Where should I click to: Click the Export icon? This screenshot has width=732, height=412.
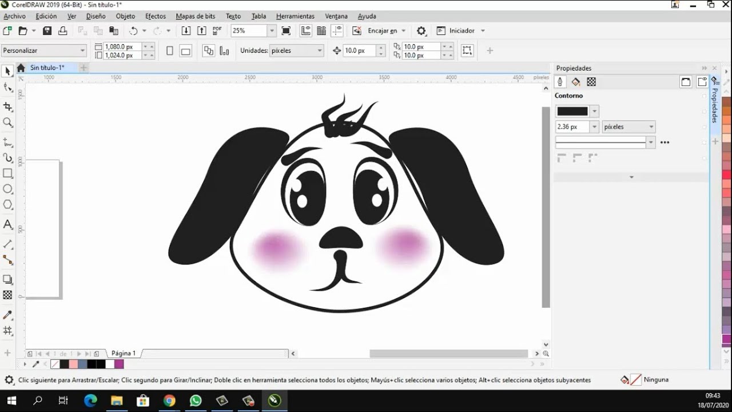(x=201, y=31)
